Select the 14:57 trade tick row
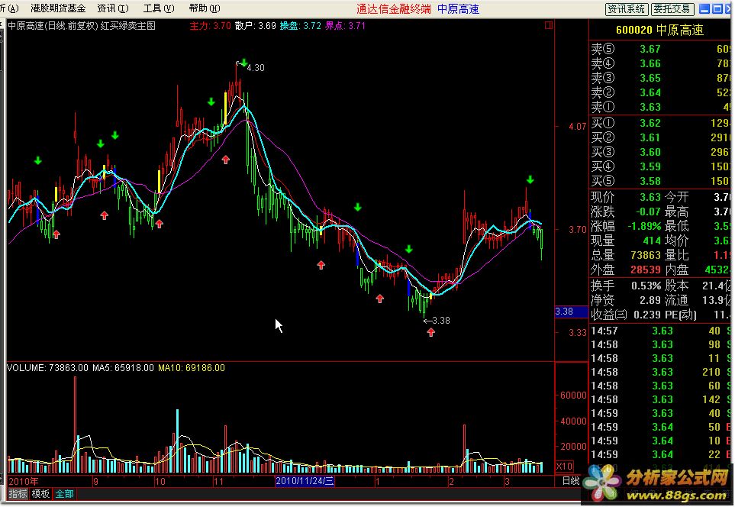This screenshot has width=735, height=507. click(660, 331)
